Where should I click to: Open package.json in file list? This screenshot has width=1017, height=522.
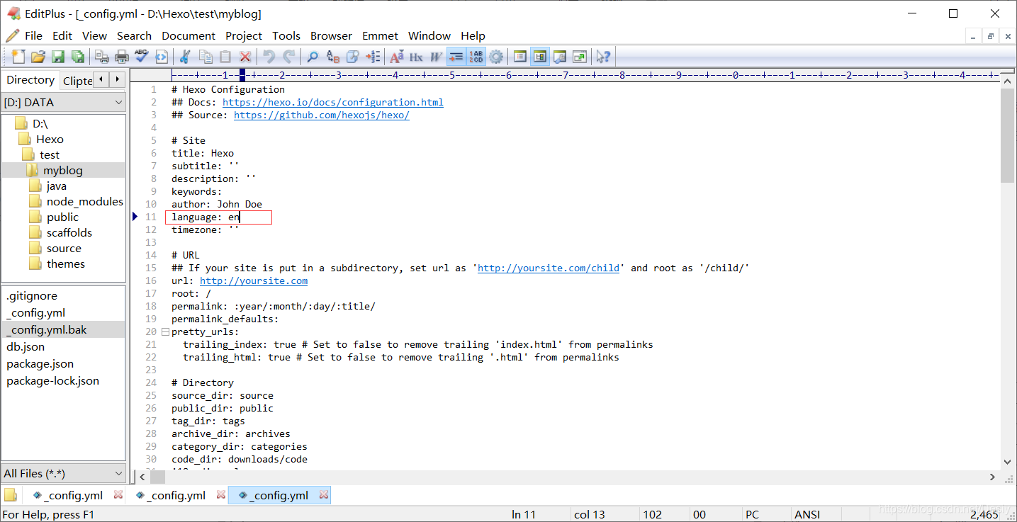tap(40, 363)
